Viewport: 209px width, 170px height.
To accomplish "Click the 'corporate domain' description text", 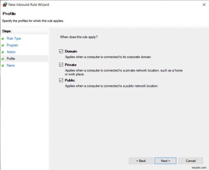I will pyautogui.click(x=108, y=57).
